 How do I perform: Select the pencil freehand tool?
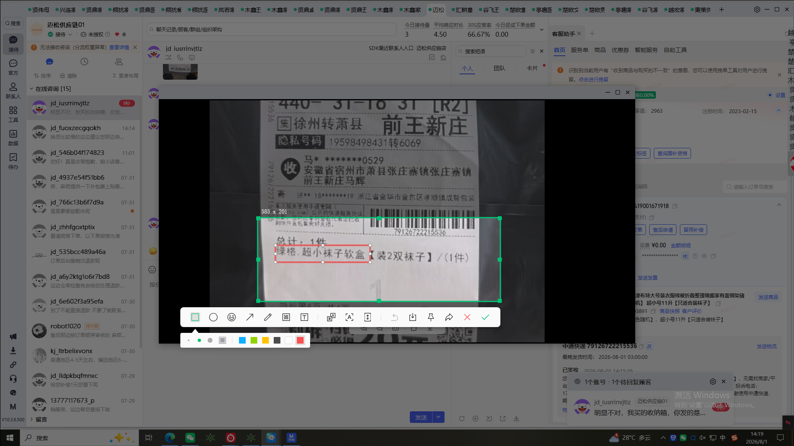click(x=268, y=317)
